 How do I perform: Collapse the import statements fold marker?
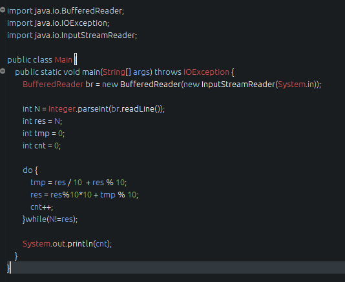[x=3, y=10]
